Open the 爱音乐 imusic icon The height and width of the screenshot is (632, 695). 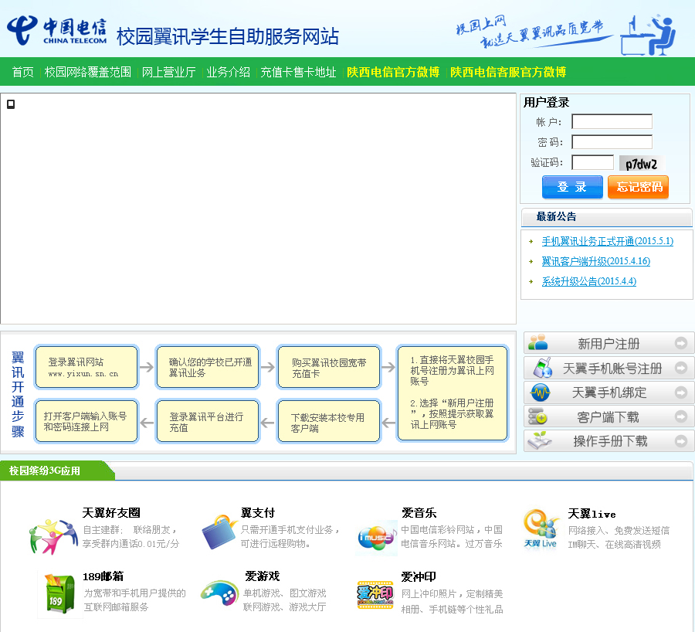[377, 538]
